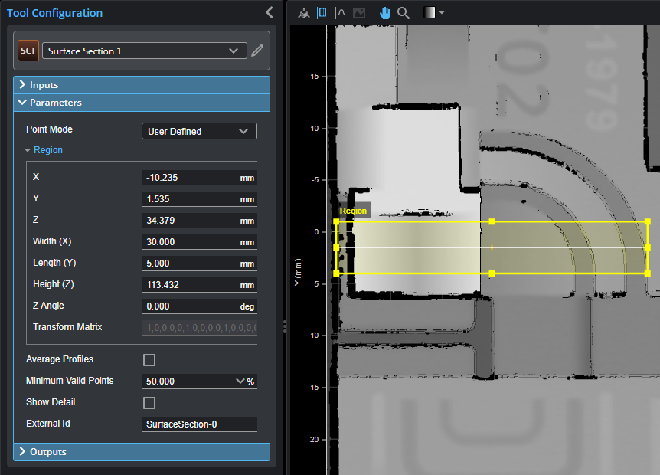Click the pencil rename icon beside tool name
This screenshot has height=475, width=660.
tap(258, 51)
